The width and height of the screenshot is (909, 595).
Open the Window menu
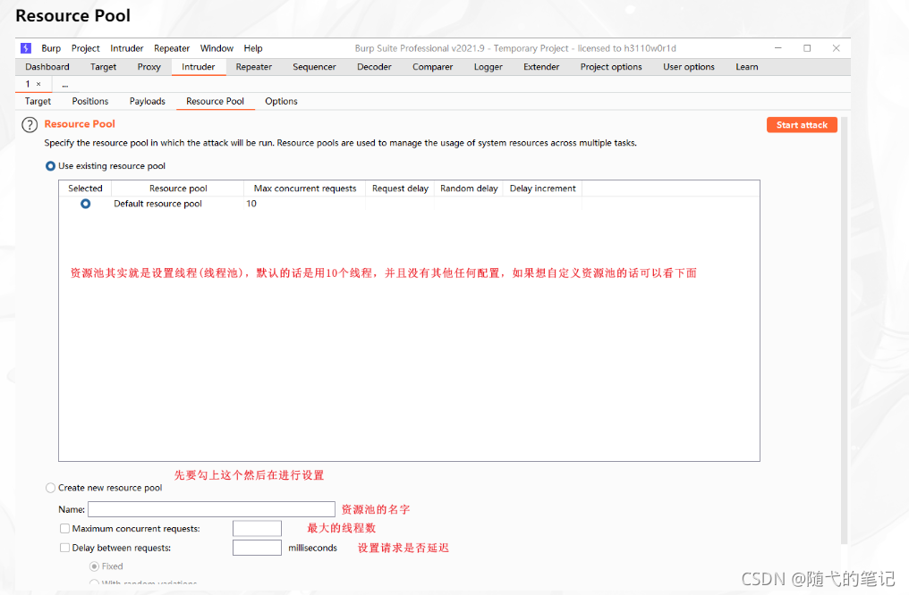(x=217, y=48)
